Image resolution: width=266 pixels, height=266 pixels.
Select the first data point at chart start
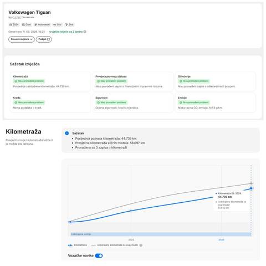70,222
